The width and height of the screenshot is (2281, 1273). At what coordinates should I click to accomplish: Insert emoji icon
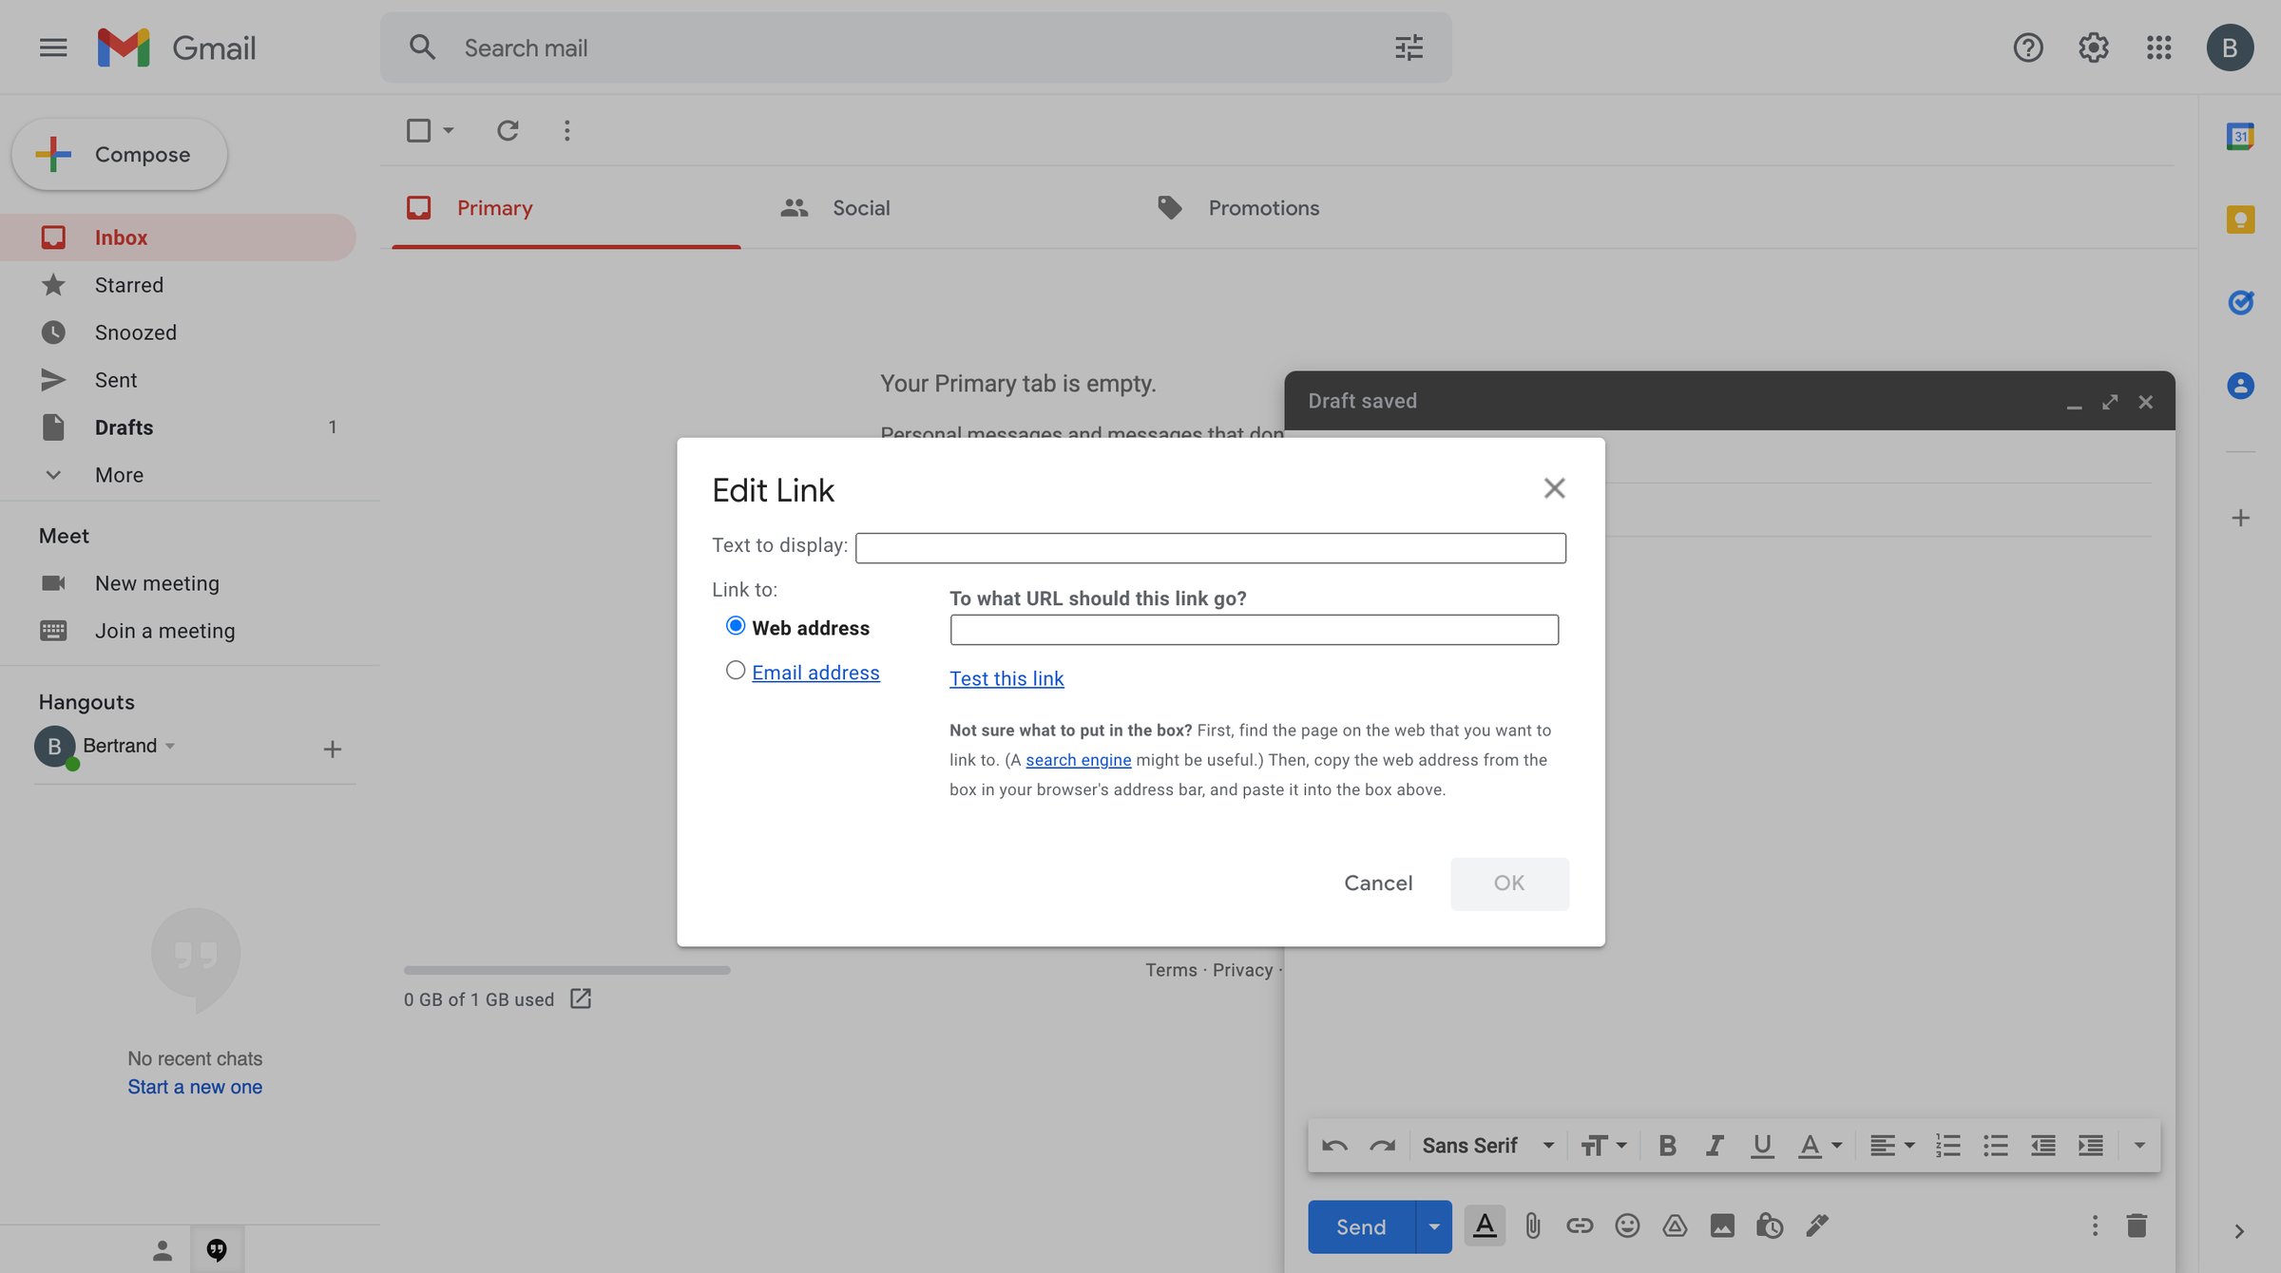click(1627, 1226)
